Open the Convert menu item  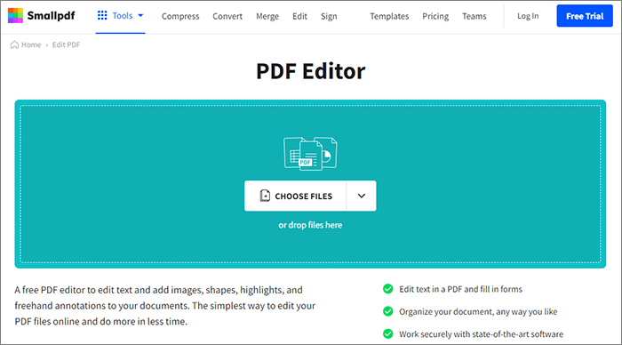coord(227,16)
